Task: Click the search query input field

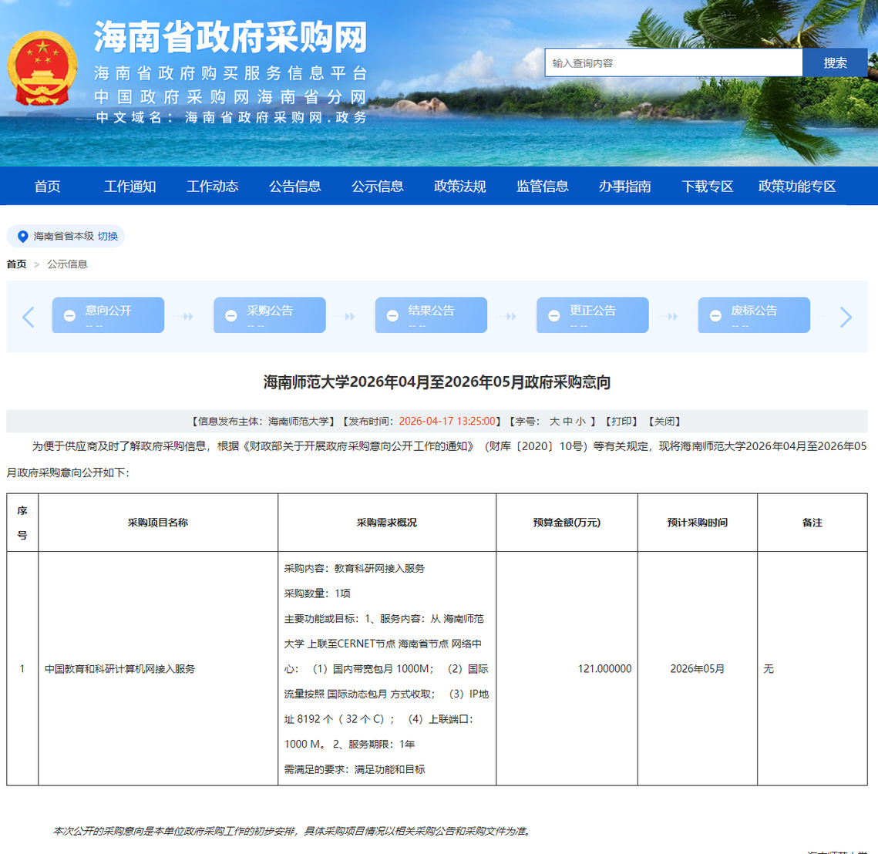Action: pyautogui.click(x=673, y=63)
